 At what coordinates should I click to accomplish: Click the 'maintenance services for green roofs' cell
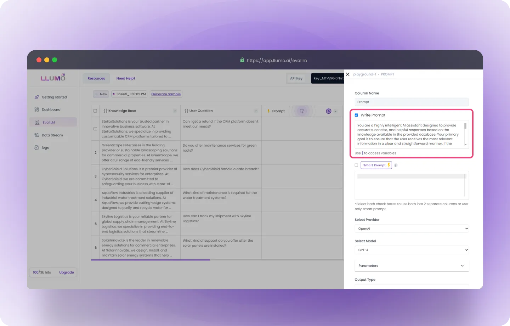coord(221,153)
